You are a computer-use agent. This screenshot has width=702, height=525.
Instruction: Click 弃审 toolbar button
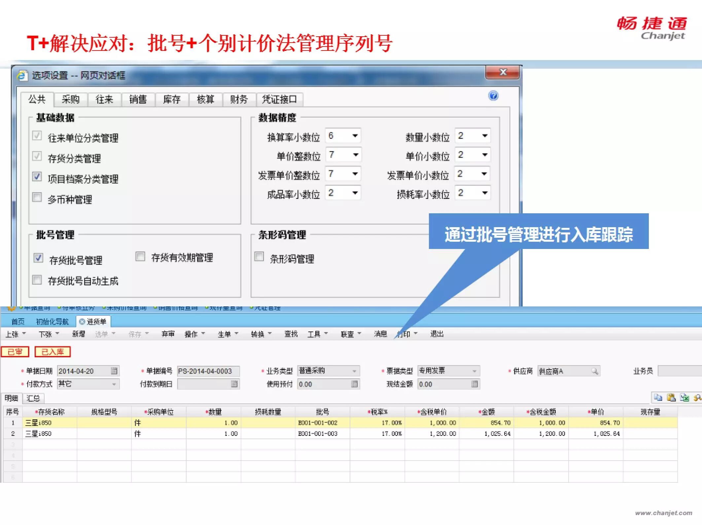pos(168,334)
